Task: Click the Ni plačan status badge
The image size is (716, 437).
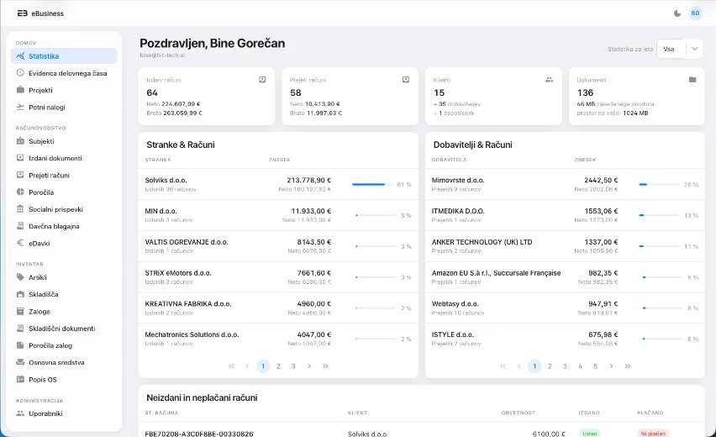Action: pyautogui.click(x=653, y=434)
